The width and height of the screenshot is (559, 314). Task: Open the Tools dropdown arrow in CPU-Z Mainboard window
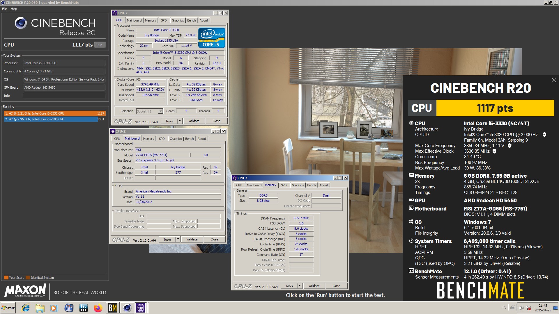[x=178, y=239]
